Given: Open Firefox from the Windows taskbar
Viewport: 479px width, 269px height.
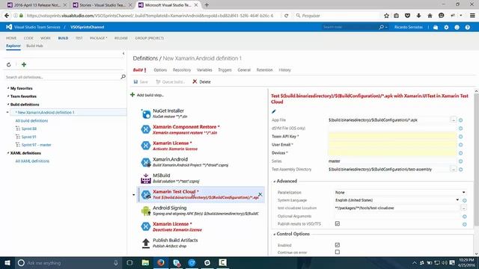Looking at the screenshot, I should (161, 262).
